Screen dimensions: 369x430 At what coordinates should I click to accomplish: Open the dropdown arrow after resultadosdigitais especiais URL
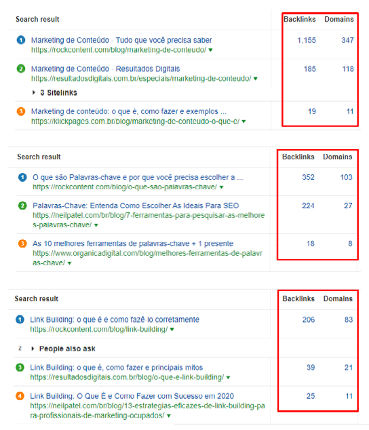[x=256, y=79]
